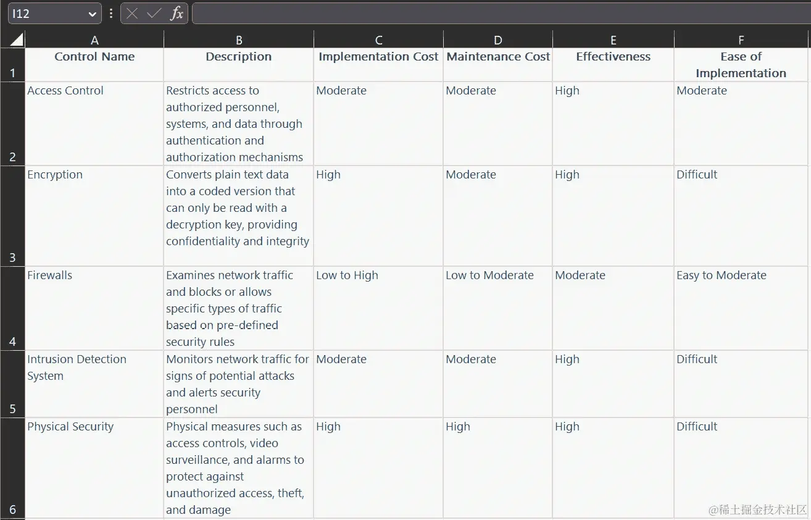Select Access Control's Implementation Cost 'Moderate' cell
The height and width of the screenshot is (520, 811).
click(378, 124)
